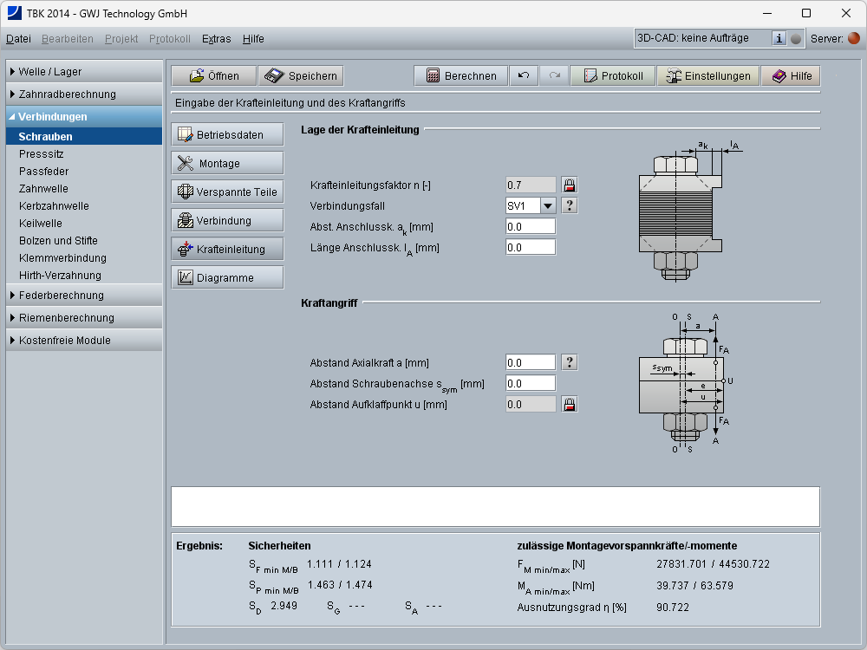Click the help icon next to Verbindungsfall
The height and width of the screenshot is (650, 867).
[570, 205]
